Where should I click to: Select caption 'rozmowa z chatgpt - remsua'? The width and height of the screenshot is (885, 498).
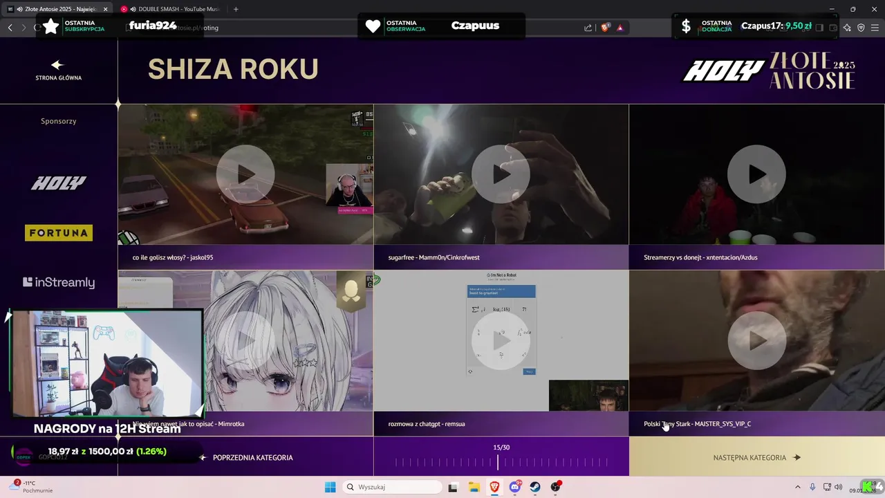click(x=427, y=423)
